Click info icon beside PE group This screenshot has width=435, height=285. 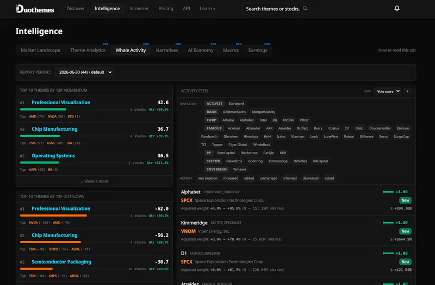[x=201, y=153]
